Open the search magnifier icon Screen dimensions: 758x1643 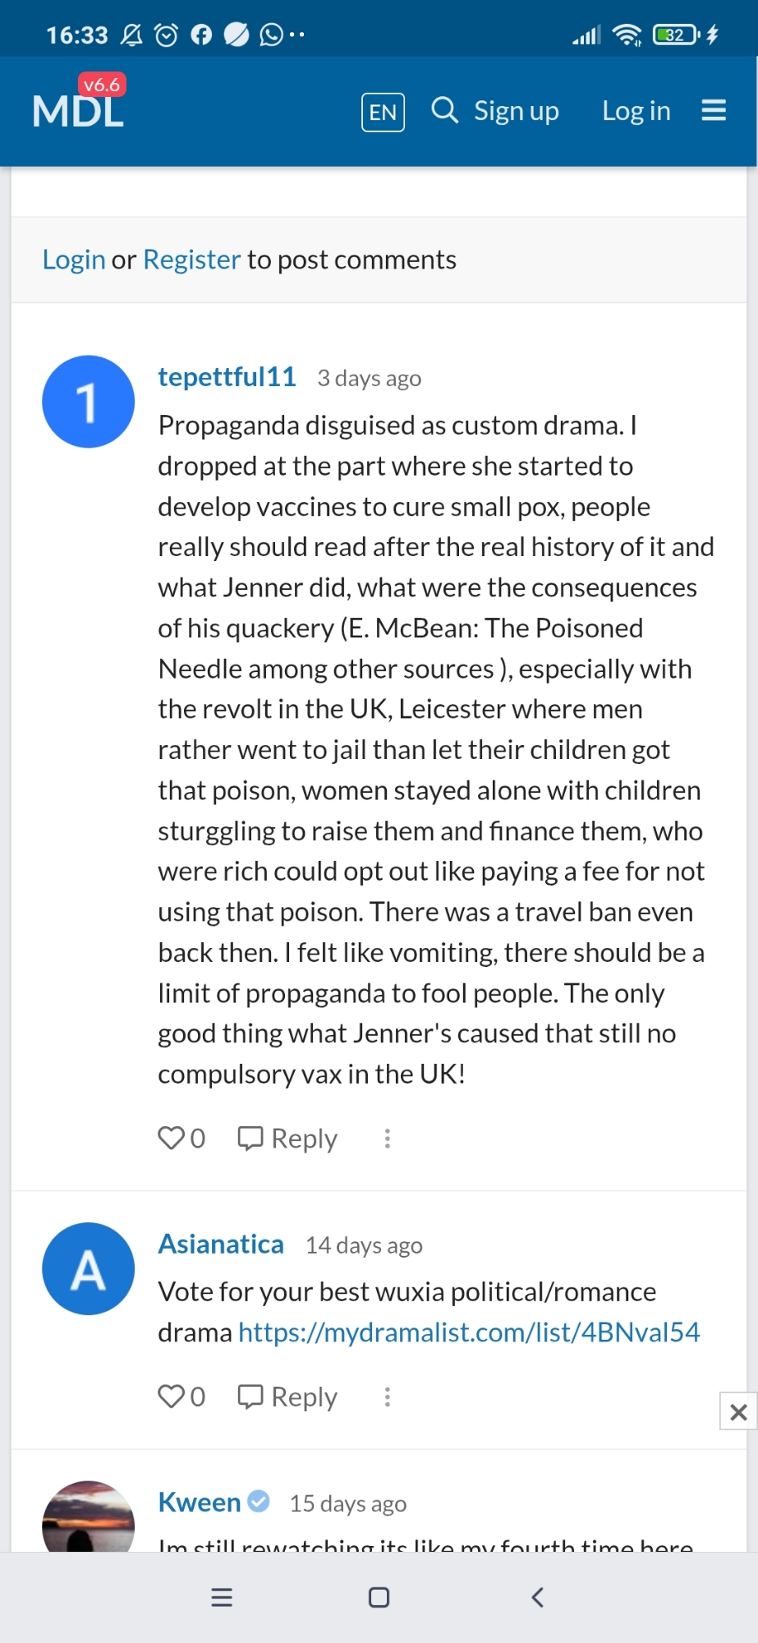pos(444,110)
